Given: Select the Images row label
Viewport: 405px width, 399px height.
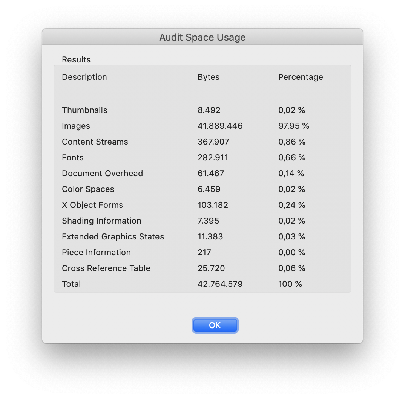Looking at the screenshot, I should (76, 126).
